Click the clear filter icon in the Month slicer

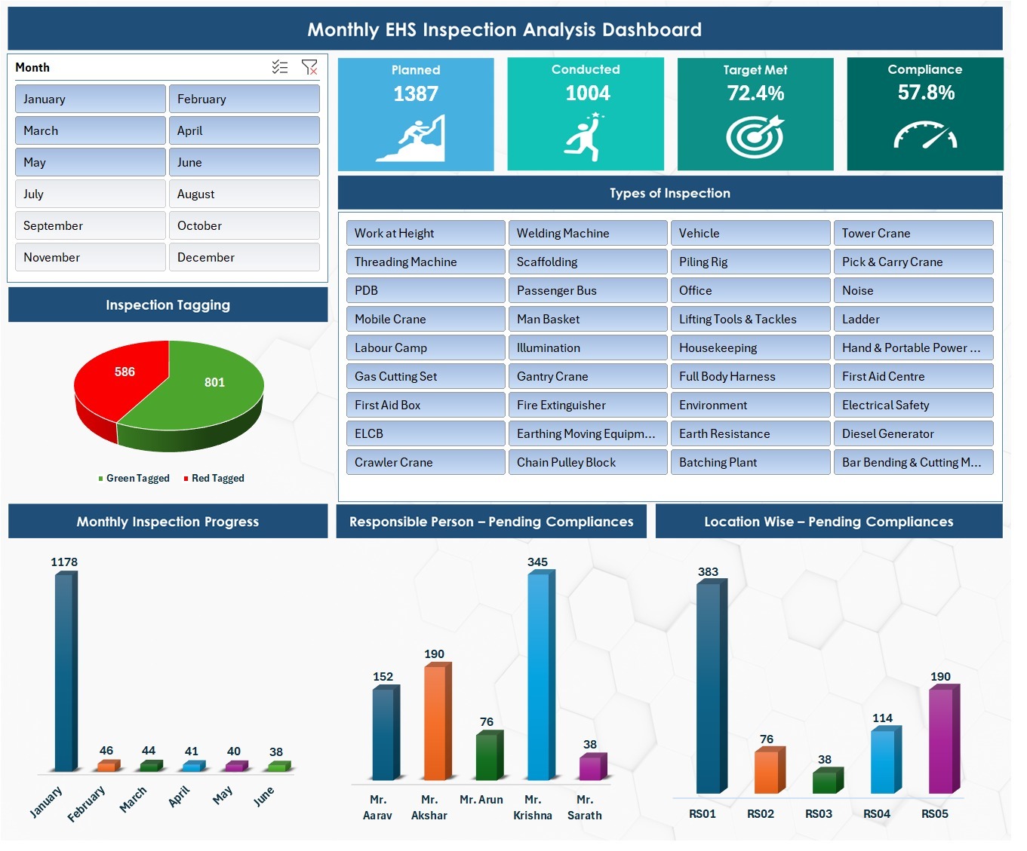pyautogui.click(x=309, y=67)
